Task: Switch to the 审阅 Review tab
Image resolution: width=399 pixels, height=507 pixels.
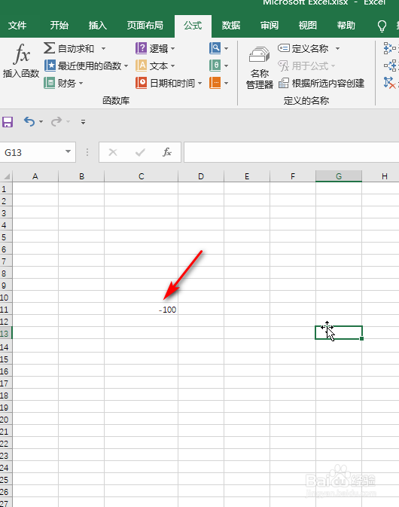Action: (270, 25)
